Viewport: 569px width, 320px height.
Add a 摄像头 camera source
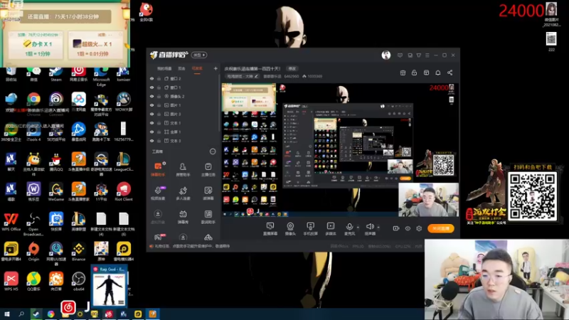point(290,229)
